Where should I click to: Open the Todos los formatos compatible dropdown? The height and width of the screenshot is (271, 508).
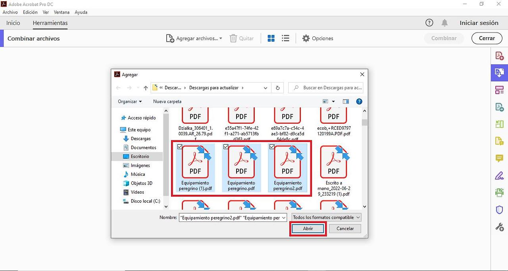coord(326,217)
